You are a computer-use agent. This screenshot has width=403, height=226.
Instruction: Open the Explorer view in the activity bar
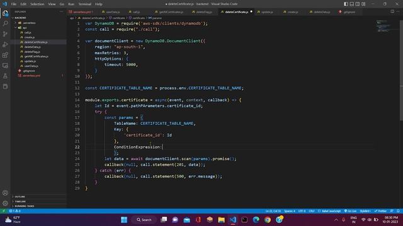coord(5,13)
